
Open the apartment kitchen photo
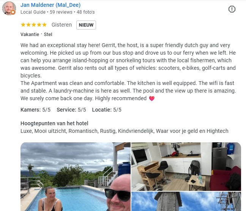[186, 167]
